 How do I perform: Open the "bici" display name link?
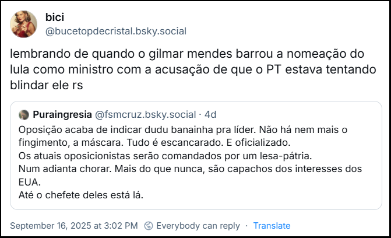tap(54, 17)
